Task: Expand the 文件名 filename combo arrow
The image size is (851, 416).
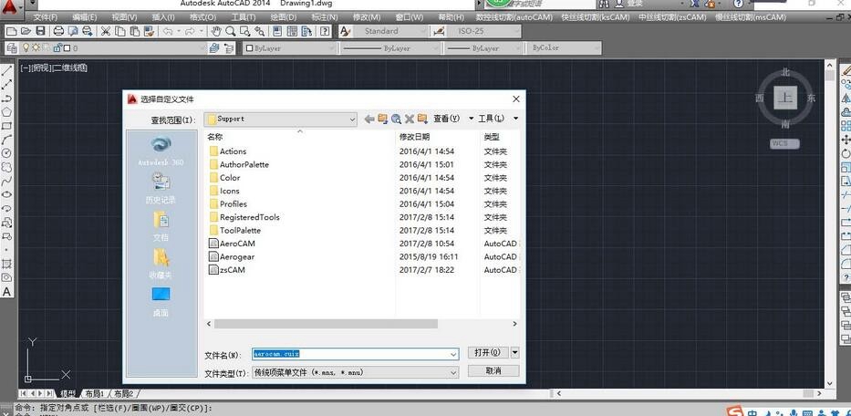Action: point(453,354)
